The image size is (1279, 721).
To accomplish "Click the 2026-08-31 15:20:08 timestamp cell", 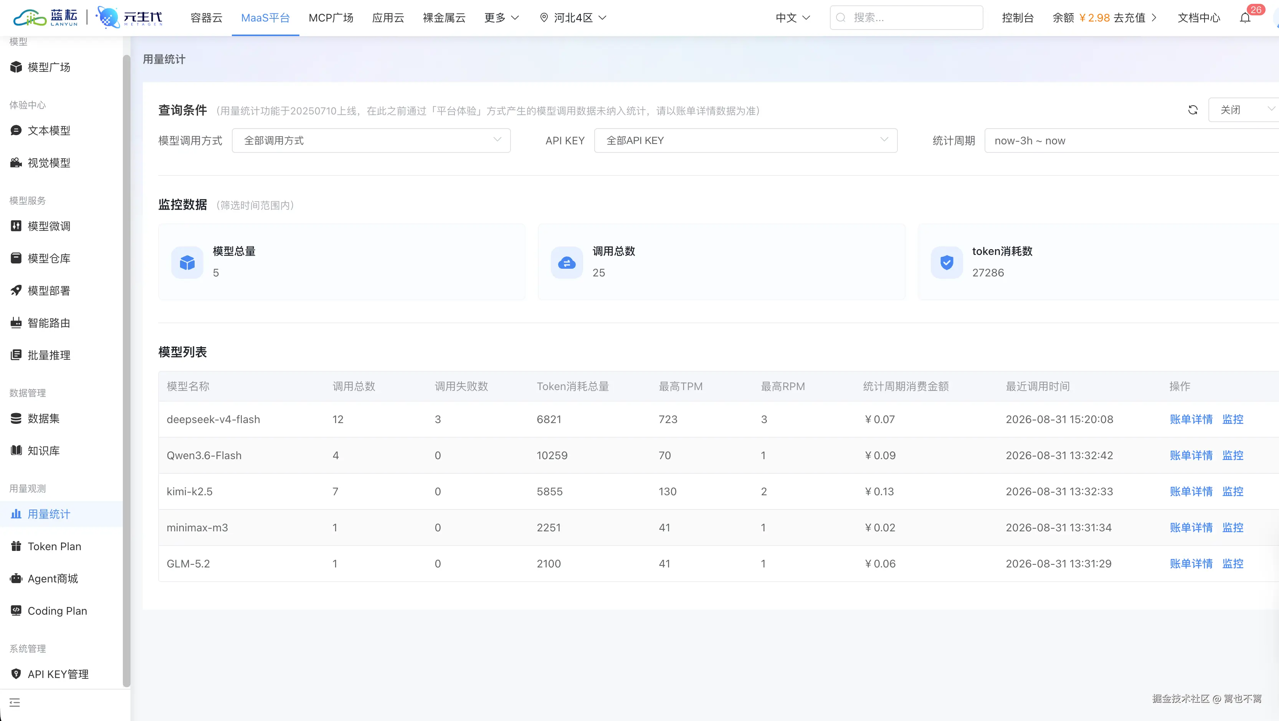I will [x=1059, y=419].
